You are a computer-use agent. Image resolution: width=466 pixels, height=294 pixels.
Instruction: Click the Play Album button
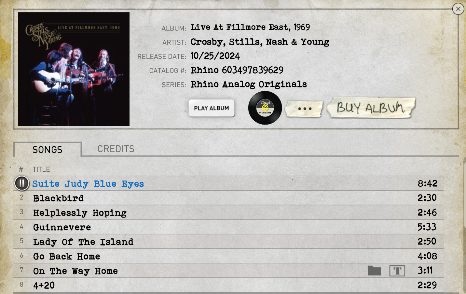point(212,108)
